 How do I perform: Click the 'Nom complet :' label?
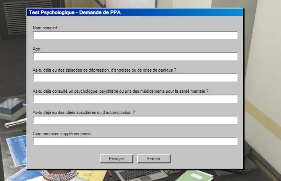[x=46, y=28]
